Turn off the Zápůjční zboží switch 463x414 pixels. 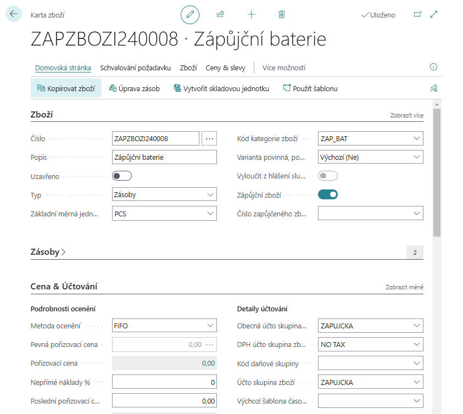coord(328,194)
